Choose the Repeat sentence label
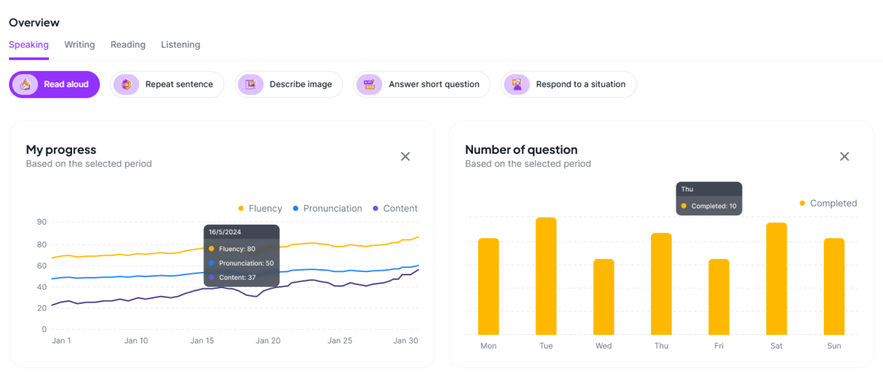This screenshot has height=390, width=883. tap(179, 85)
